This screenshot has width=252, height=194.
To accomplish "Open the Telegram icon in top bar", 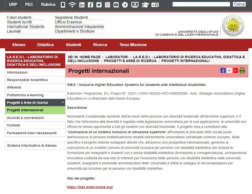I will (125, 5).
